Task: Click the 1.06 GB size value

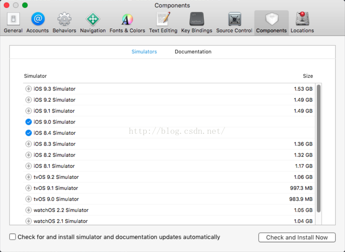Action: point(303,177)
